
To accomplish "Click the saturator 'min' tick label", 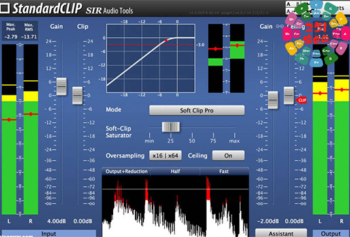I will click(149, 141).
